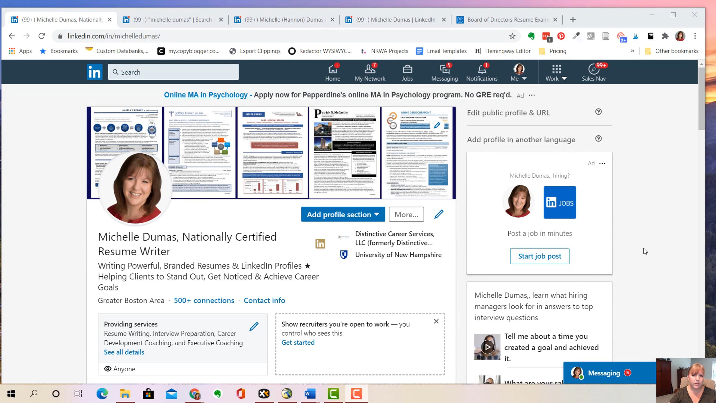This screenshot has width=716, height=403.
Task: Open Contact info link
Action: [x=264, y=300]
